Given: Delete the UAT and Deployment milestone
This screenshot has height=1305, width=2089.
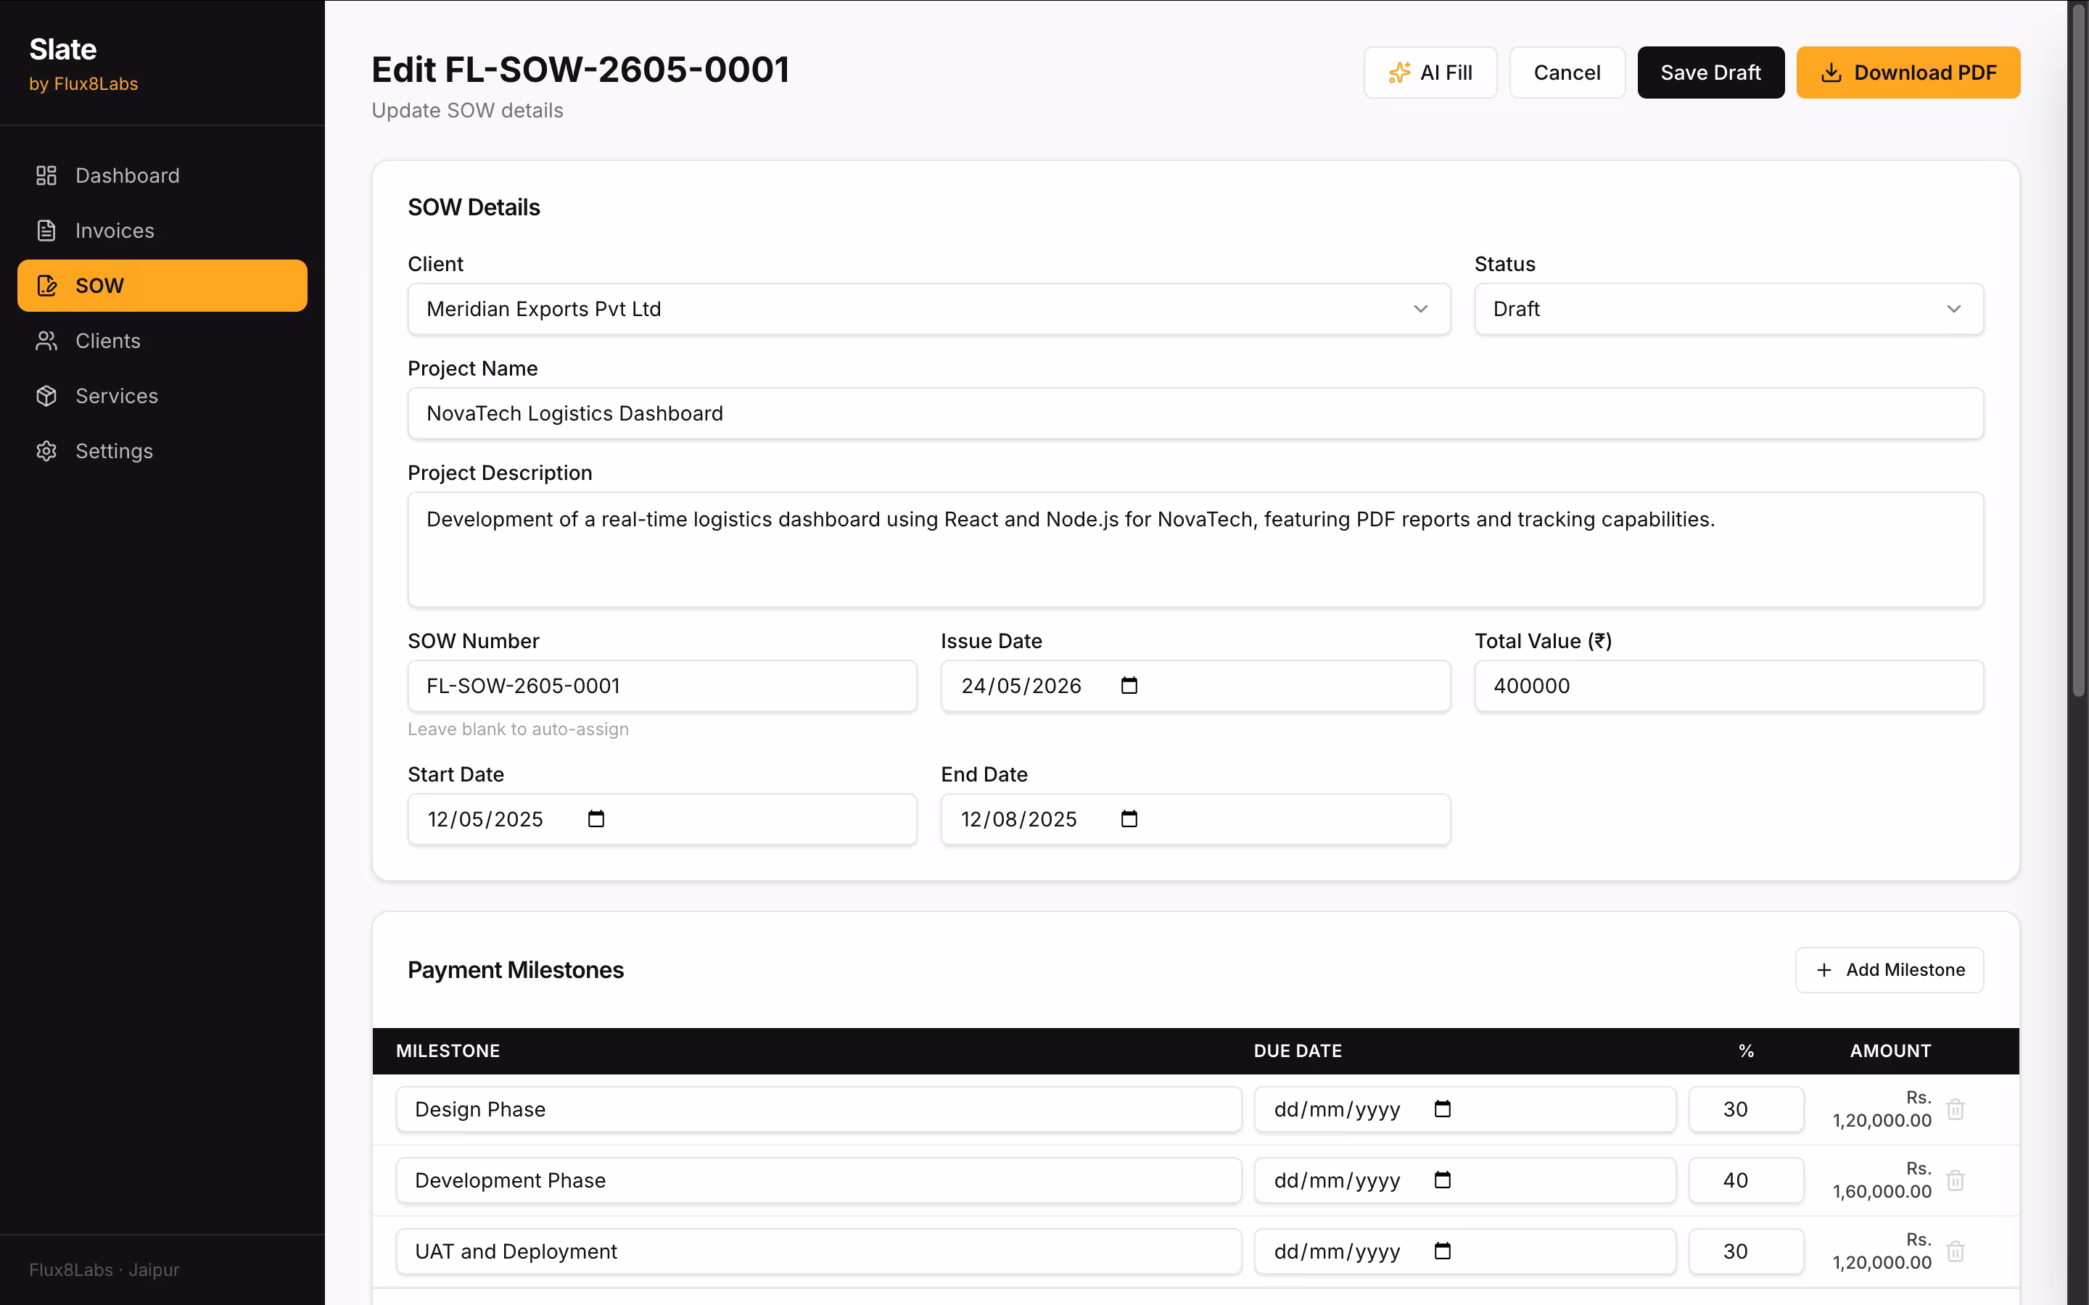Looking at the screenshot, I should pyautogui.click(x=1956, y=1251).
